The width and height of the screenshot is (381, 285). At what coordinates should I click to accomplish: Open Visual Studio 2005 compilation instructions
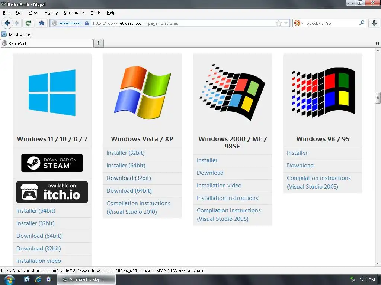pos(229,214)
